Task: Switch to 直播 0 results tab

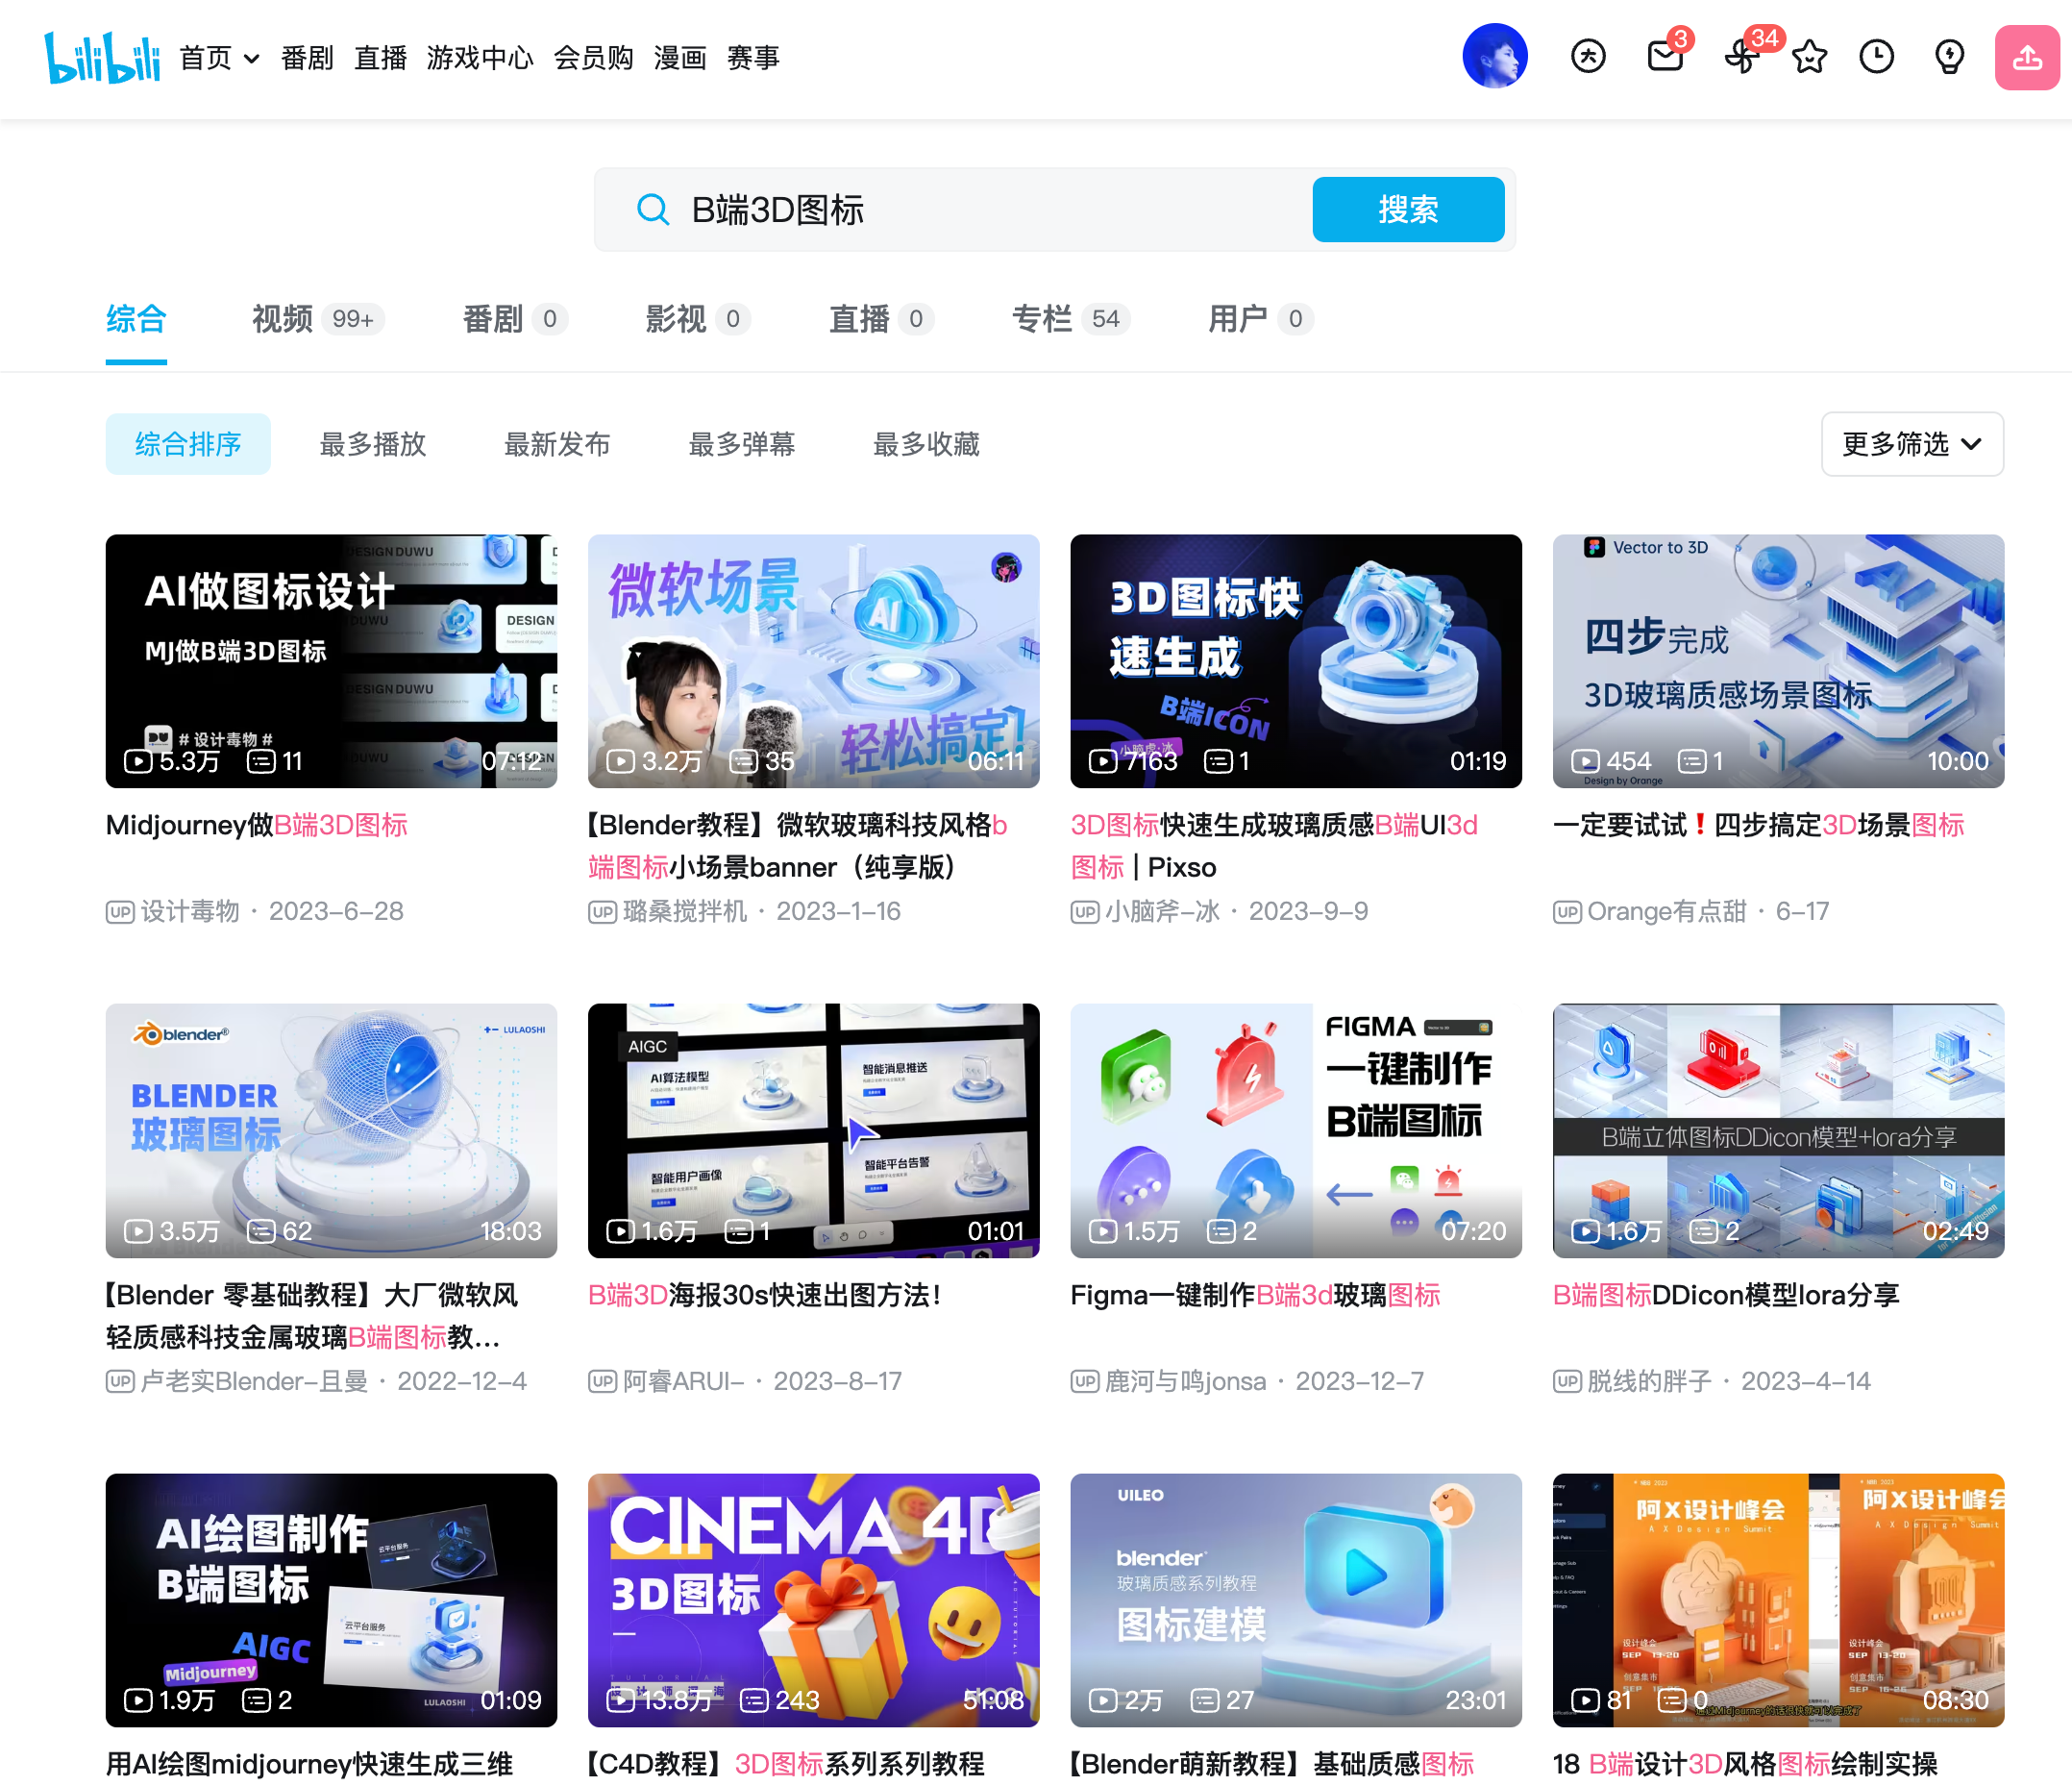Action: 881,319
